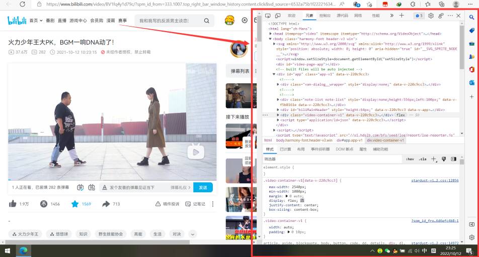Expand the svg element node in DOM tree

(274, 44)
